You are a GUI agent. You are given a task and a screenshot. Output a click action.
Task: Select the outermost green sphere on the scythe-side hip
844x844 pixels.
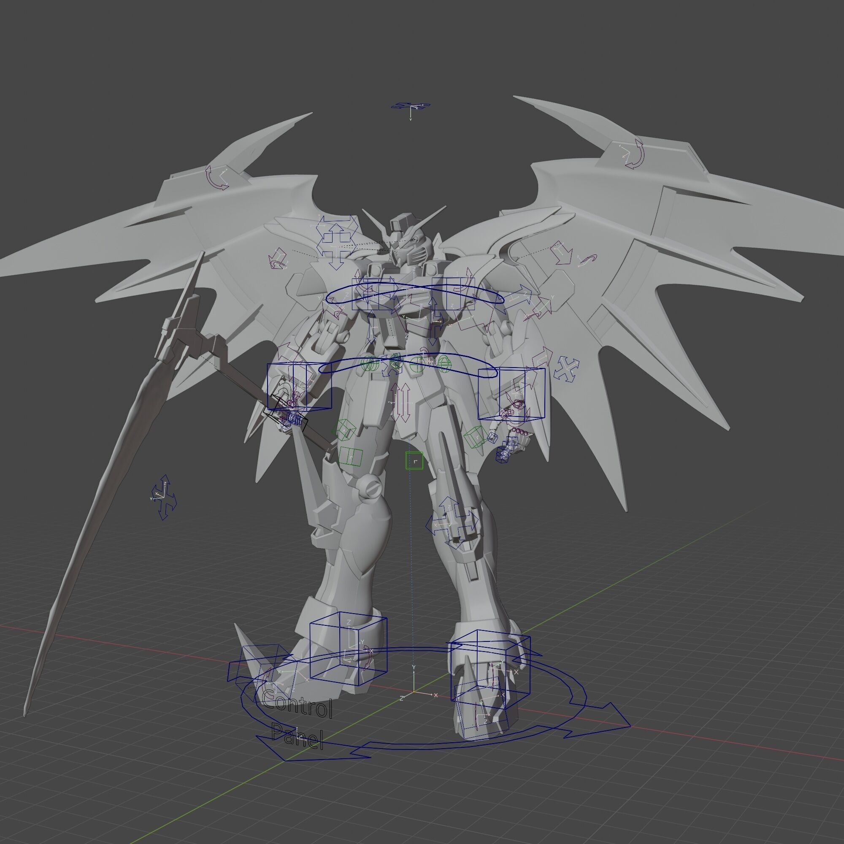[x=369, y=364]
